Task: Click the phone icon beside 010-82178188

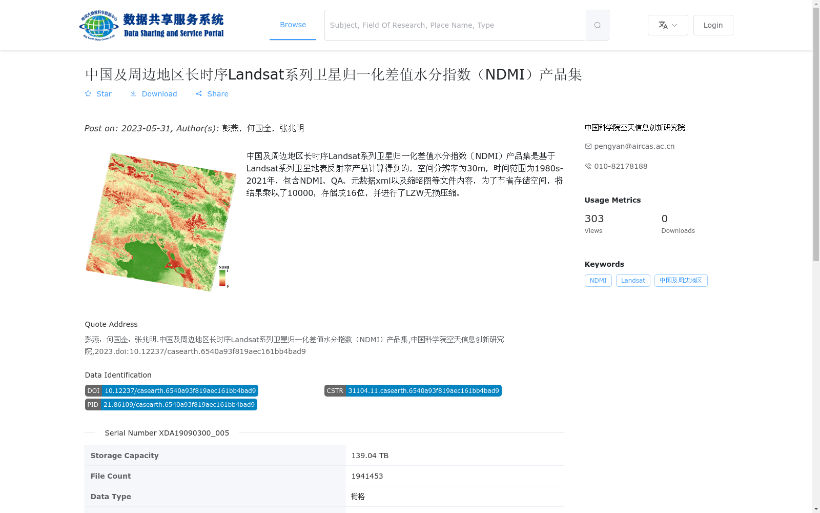Action: [588, 166]
